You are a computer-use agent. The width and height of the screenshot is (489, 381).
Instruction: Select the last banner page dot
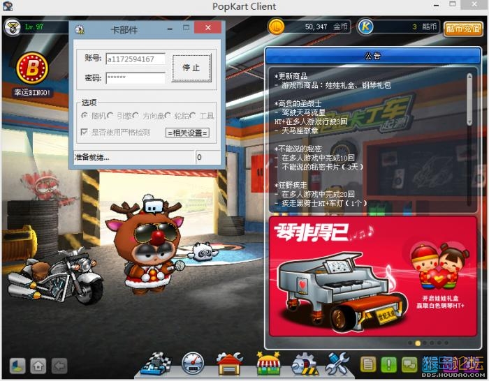tap(446, 343)
